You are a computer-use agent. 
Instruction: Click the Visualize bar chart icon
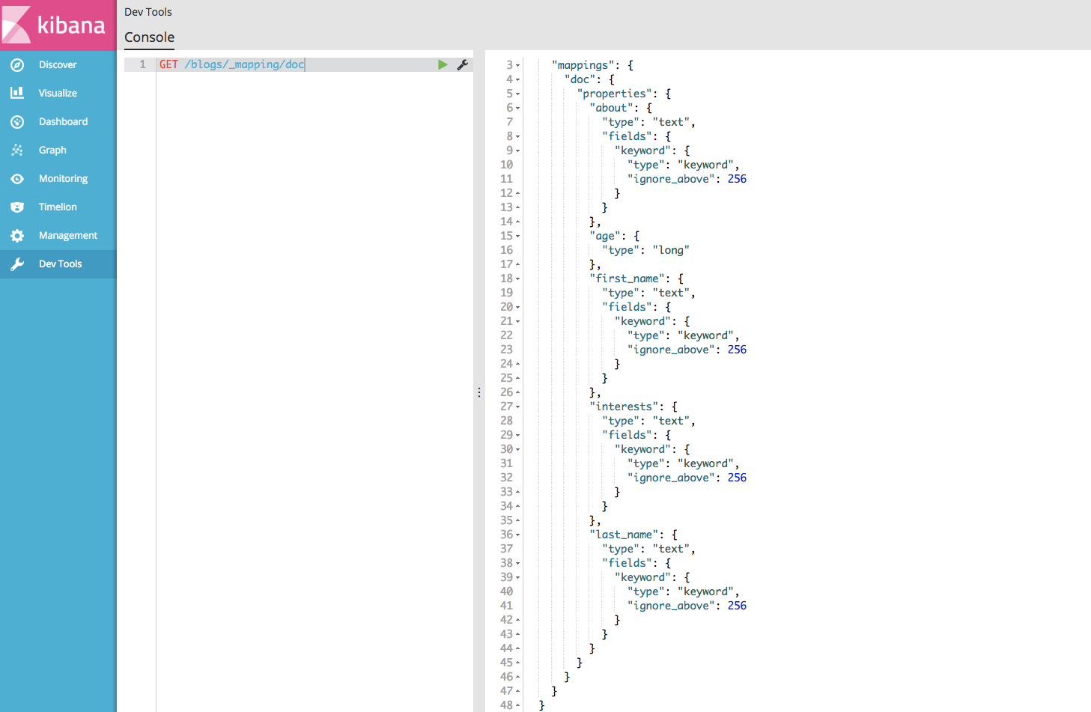pyautogui.click(x=17, y=93)
